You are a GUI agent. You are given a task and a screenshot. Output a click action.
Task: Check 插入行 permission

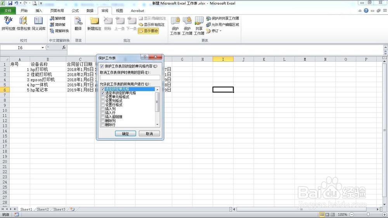[x=103, y=112]
